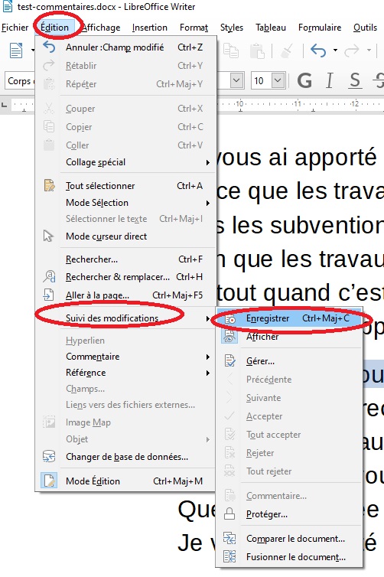The image size is (384, 577).
Task: Enable Enregistrer change tracking
Action: tap(289, 318)
